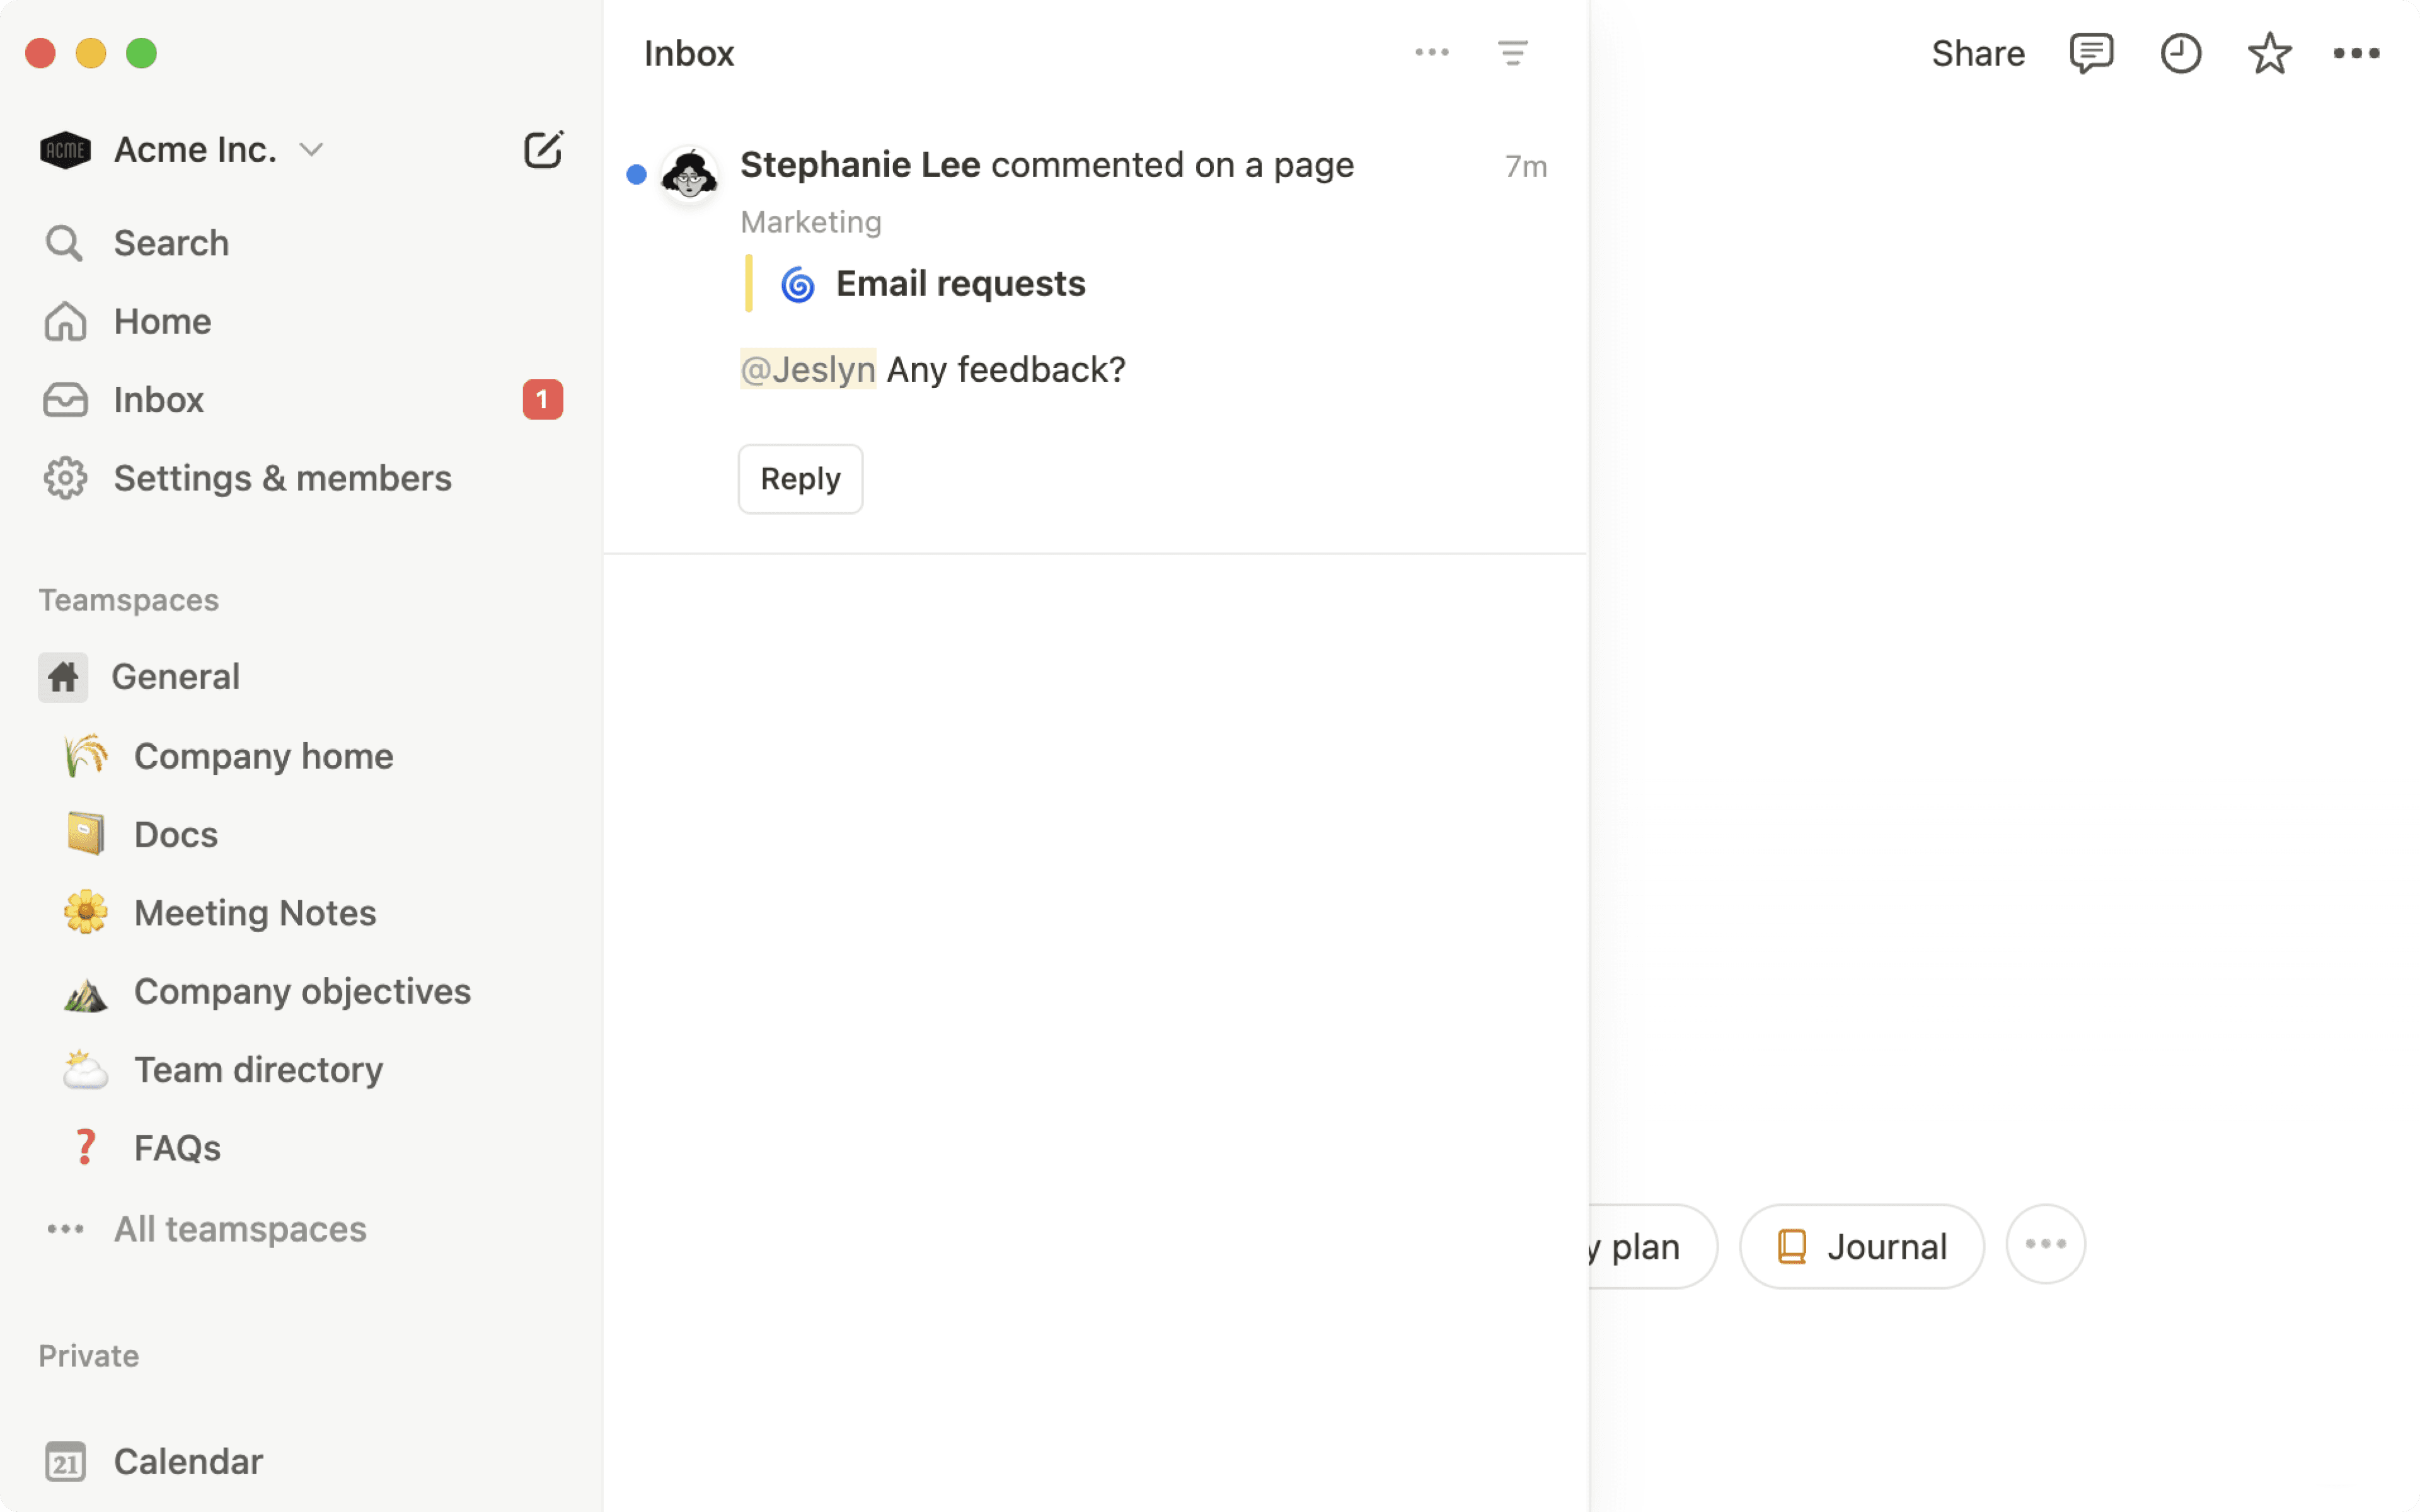Switch to the Journal tab
The width and height of the screenshot is (2420, 1512).
point(1861,1245)
